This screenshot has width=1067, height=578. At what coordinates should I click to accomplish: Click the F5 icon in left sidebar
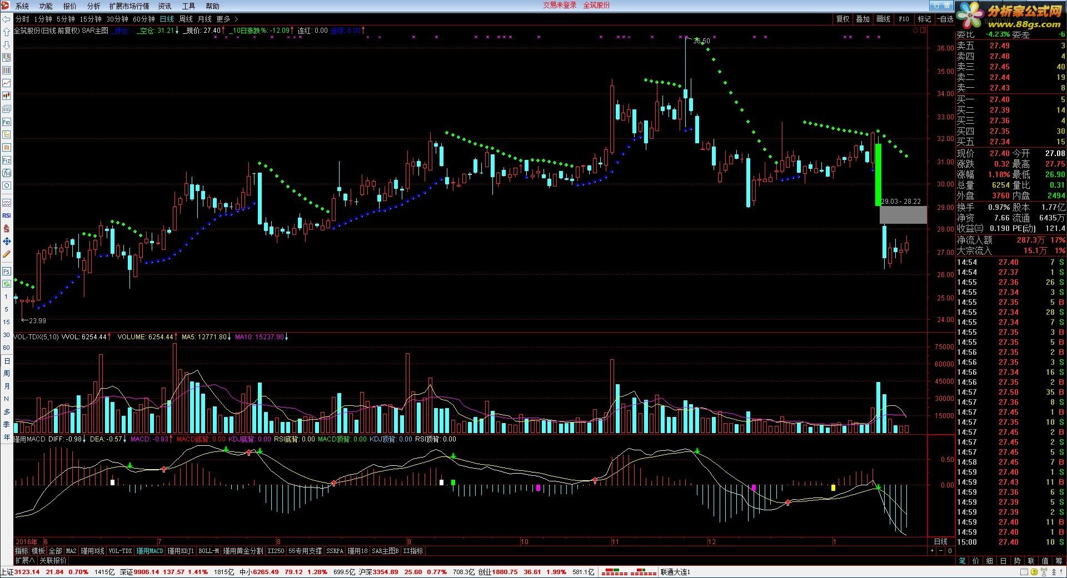point(7,271)
